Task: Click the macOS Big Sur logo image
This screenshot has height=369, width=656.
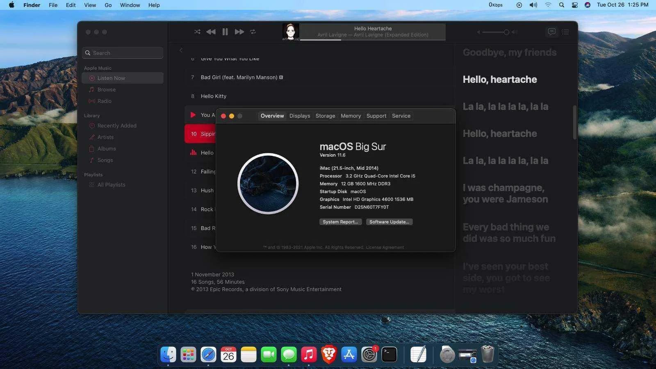Action: [x=268, y=184]
